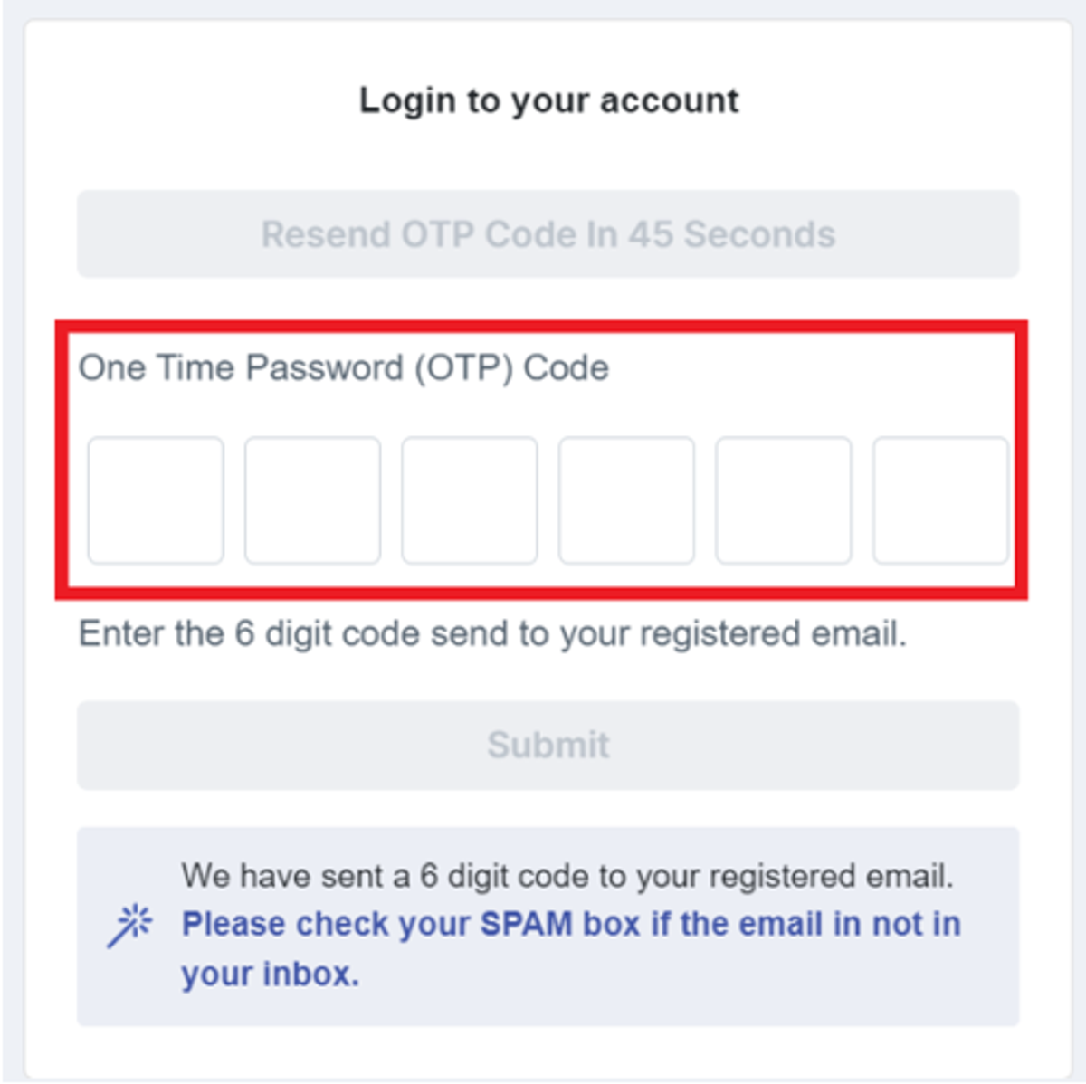Select the first OTP digit box
The height and width of the screenshot is (1084, 1086).
156,499
